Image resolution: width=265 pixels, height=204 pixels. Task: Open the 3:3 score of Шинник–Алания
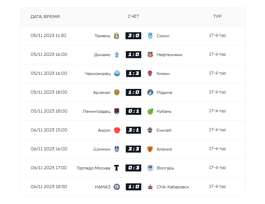(133, 149)
